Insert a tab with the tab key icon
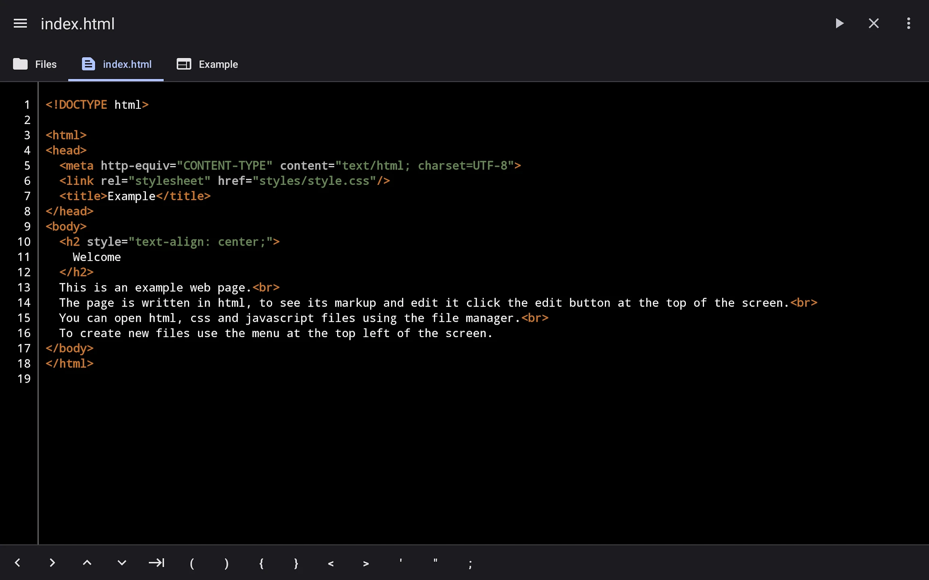 click(x=156, y=563)
